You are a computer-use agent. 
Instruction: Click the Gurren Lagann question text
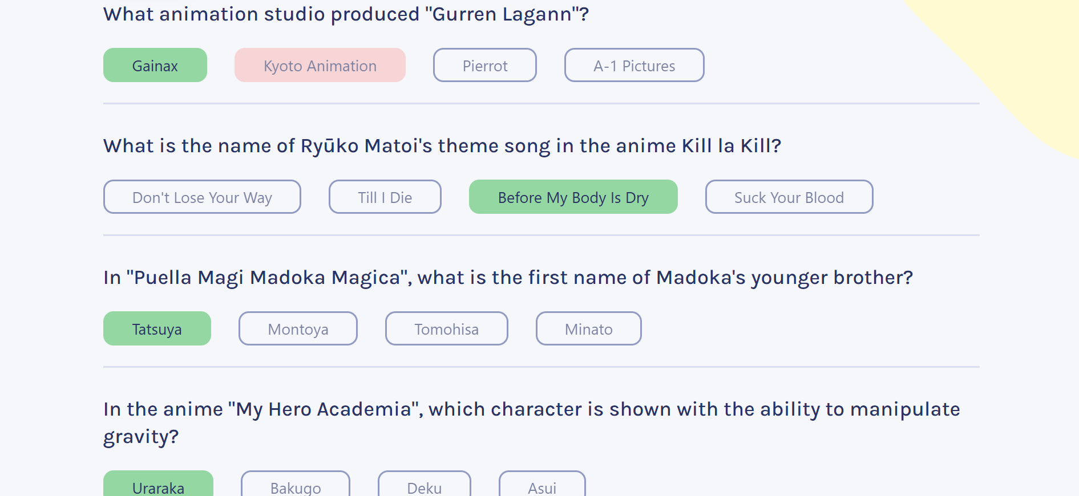pos(346,14)
